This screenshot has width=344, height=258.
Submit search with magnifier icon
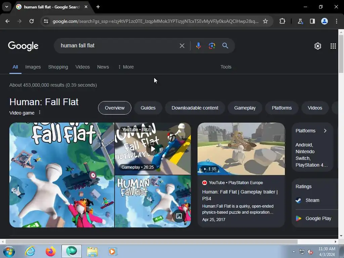pyautogui.click(x=225, y=46)
